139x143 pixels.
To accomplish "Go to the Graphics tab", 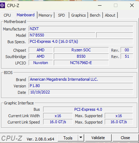I will click(79, 15).
